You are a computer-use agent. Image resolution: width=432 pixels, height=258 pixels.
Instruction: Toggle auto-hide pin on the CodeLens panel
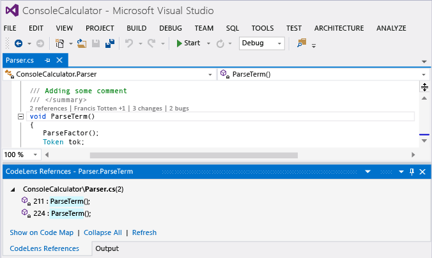412,172
